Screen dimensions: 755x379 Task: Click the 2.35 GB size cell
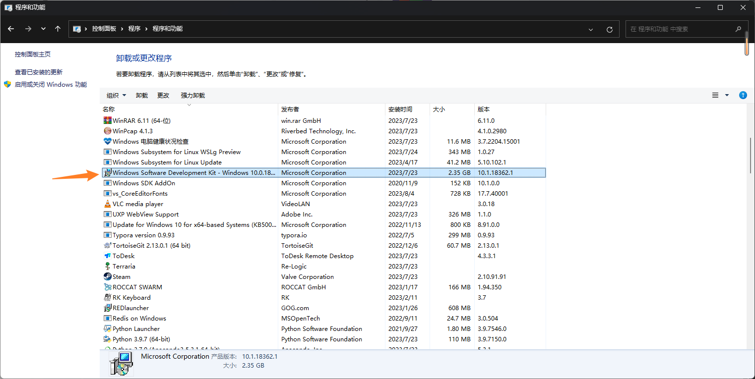pyautogui.click(x=459, y=172)
